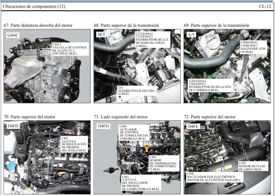Select heading '71. Lado izquierdo del motor'
275x196 pixels.
121,117
